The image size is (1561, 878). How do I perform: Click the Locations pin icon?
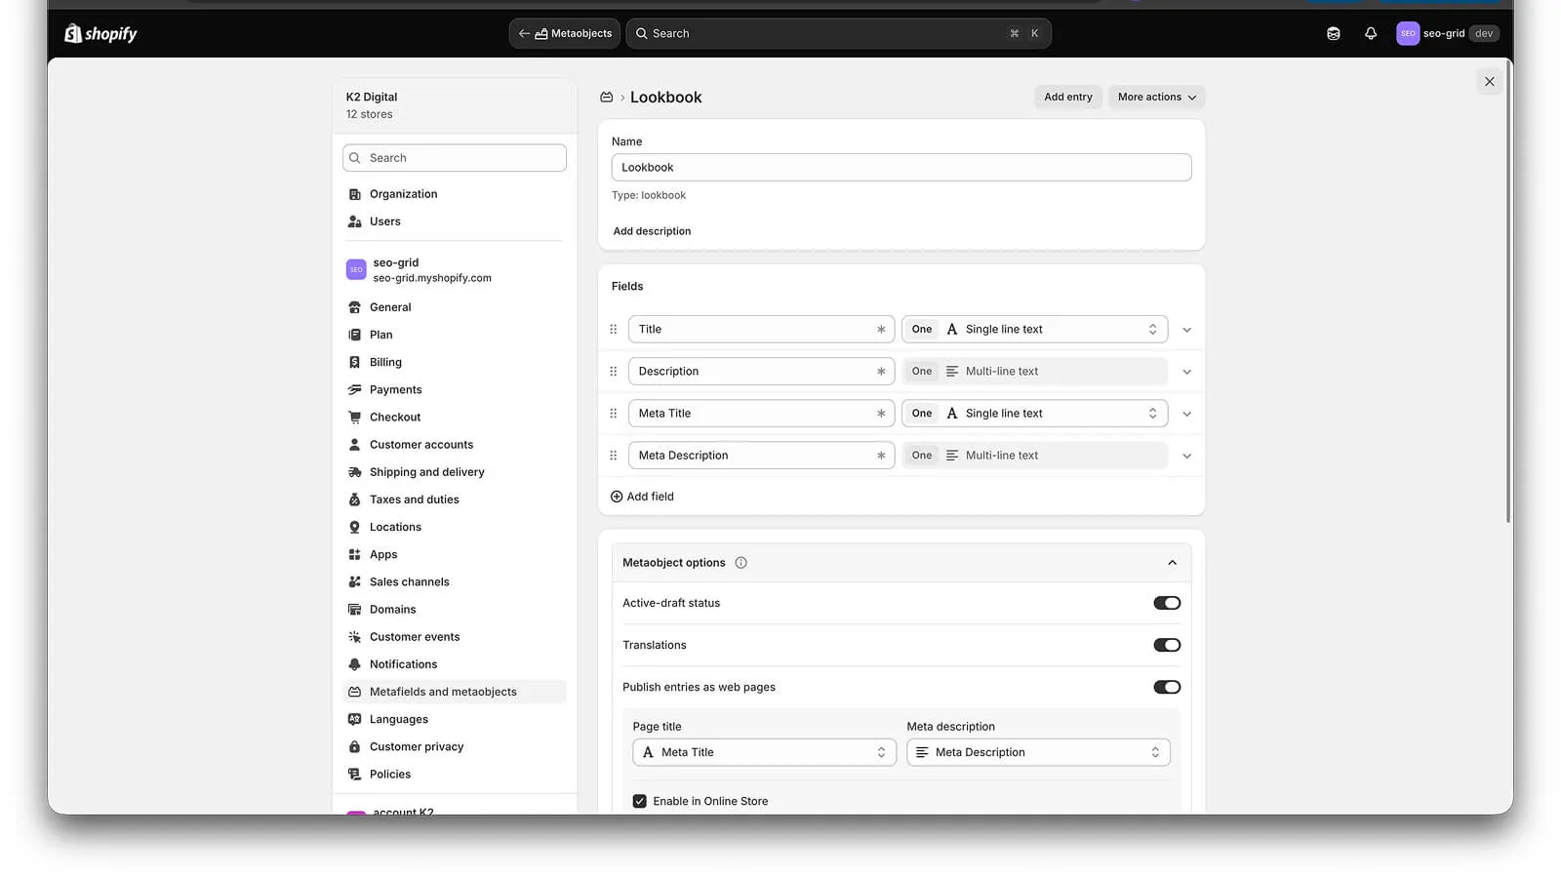pyautogui.click(x=355, y=527)
